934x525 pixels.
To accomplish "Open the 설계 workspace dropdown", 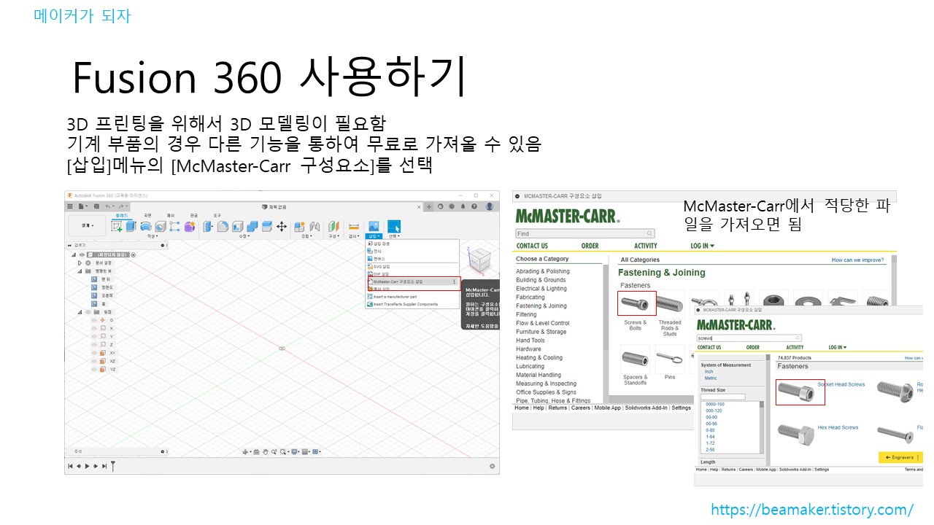I will click(x=88, y=225).
